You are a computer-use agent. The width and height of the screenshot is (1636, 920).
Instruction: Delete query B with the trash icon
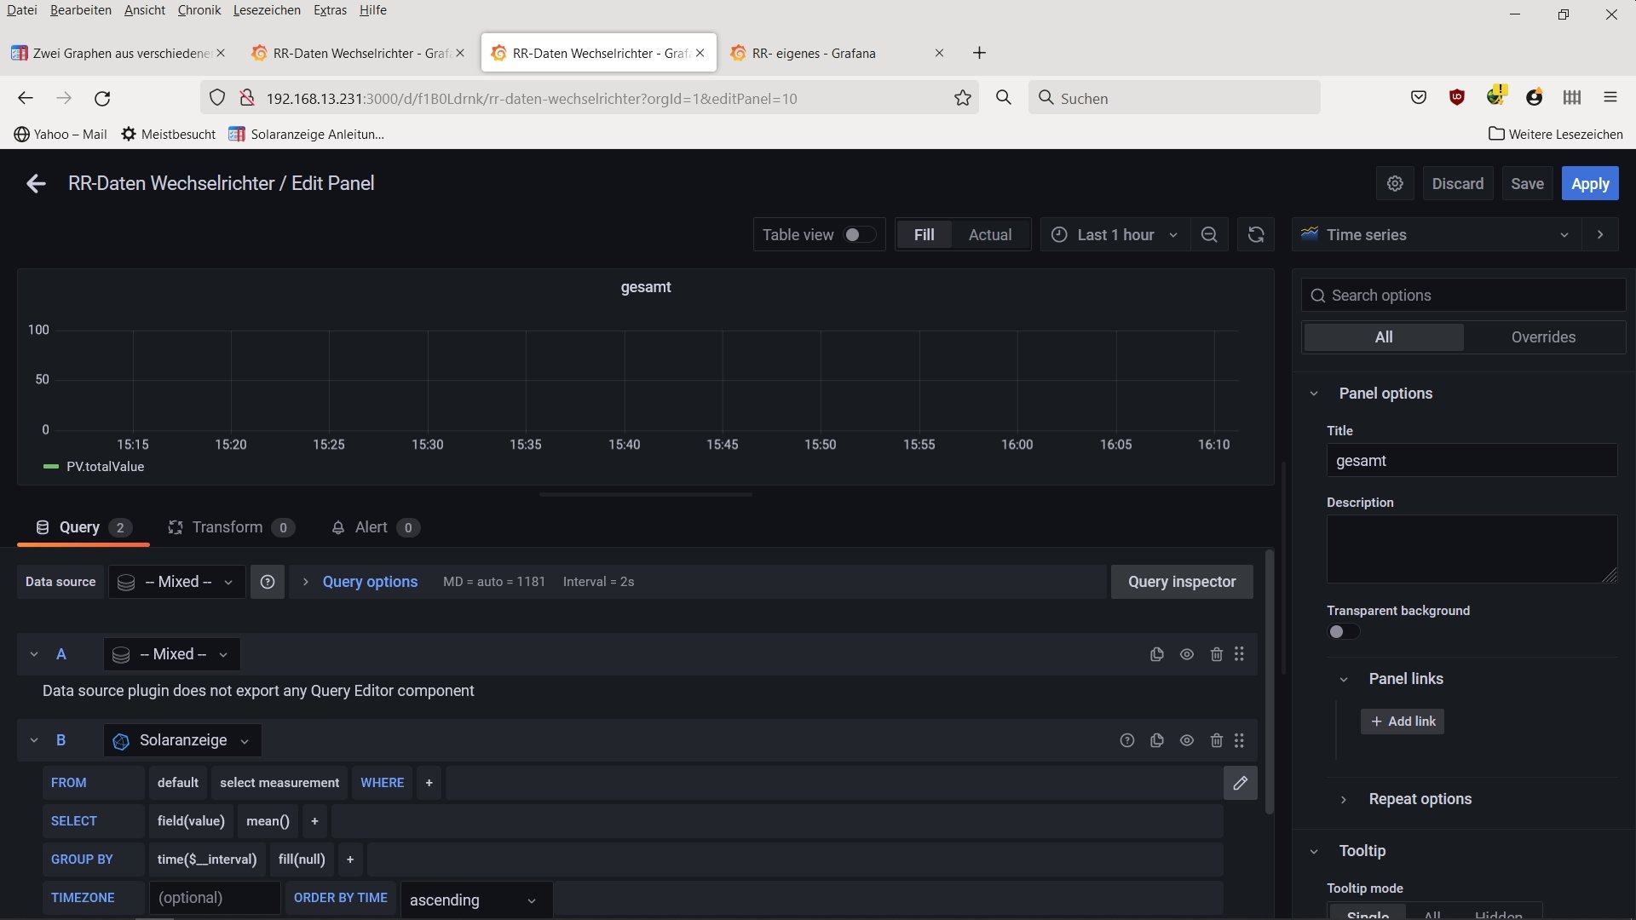tap(1216, 740)
